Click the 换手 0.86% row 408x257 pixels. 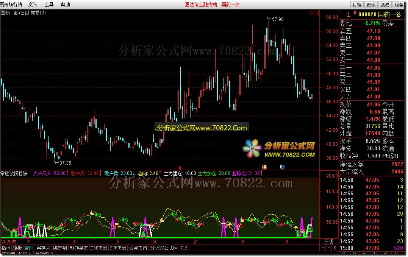[x=360, y=141]
